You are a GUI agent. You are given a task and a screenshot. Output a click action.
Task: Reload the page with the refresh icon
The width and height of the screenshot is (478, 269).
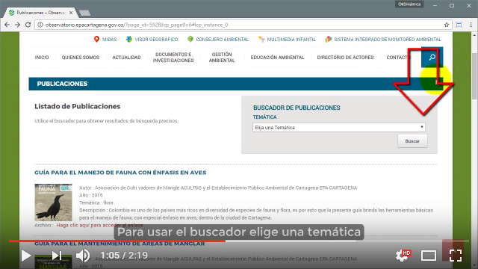click(x=28, y=25)
